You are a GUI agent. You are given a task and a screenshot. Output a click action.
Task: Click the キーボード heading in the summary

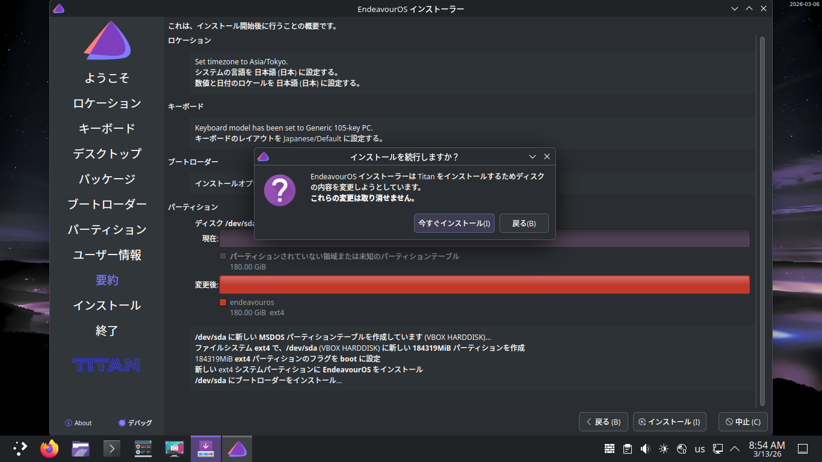186,106
